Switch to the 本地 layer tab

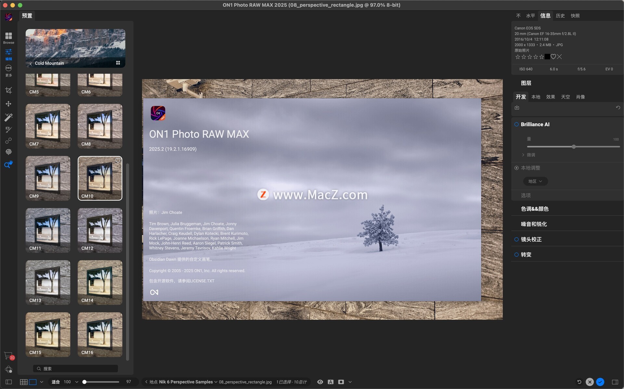click(536, 97)
